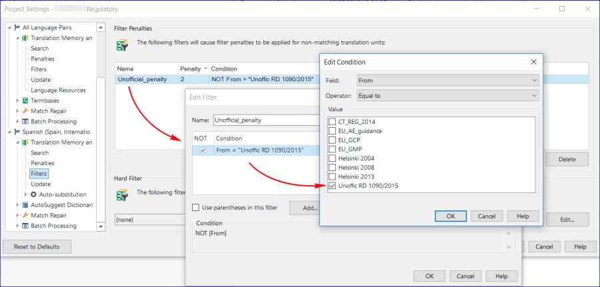
Task: Enable Use parentheses in this filter
Action: click(196, 208)
